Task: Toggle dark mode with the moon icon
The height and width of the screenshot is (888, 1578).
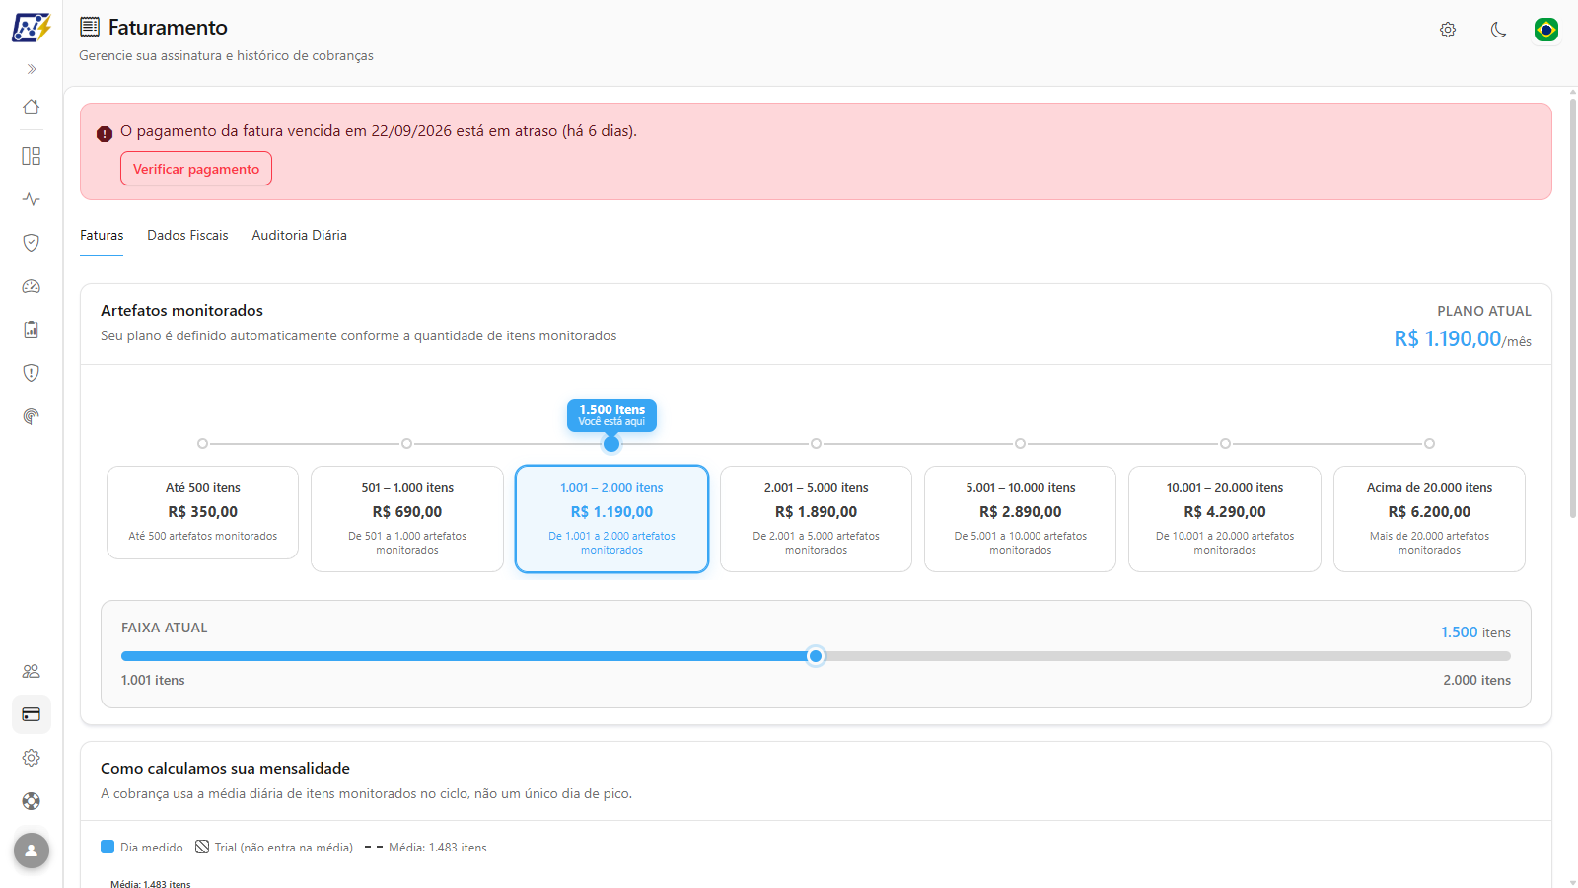Action: coord(1498,30)
